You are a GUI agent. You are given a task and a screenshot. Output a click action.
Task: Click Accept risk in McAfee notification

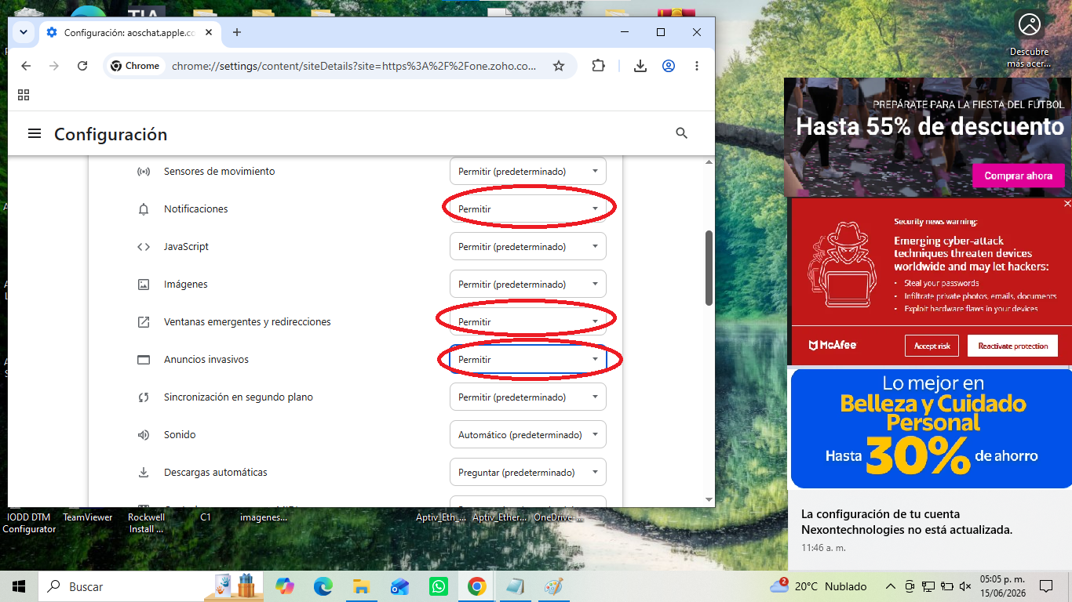[932, 346]
